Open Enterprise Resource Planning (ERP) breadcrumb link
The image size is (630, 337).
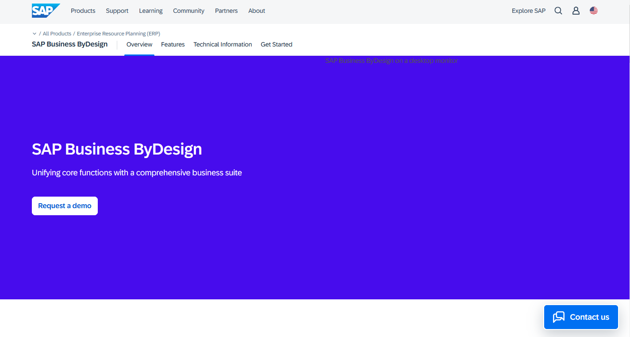[x=118, y=33]
